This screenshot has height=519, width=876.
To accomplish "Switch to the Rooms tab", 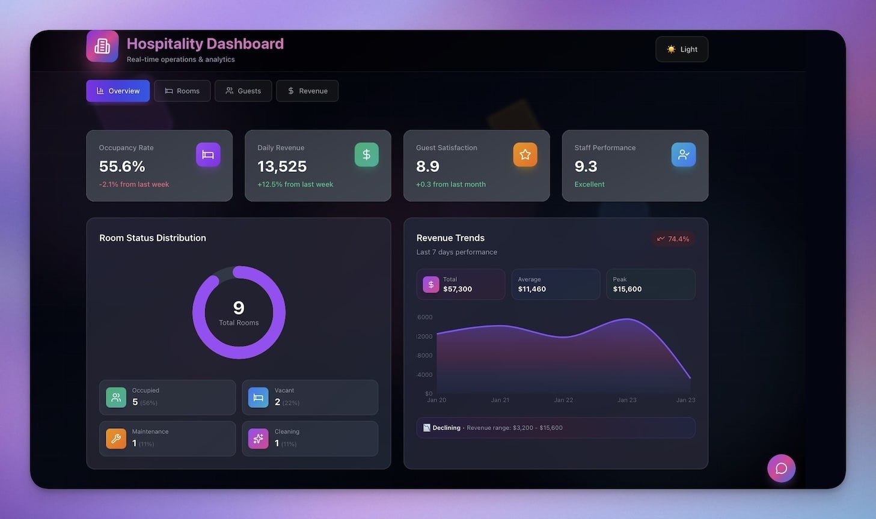I will click(182, 91).
